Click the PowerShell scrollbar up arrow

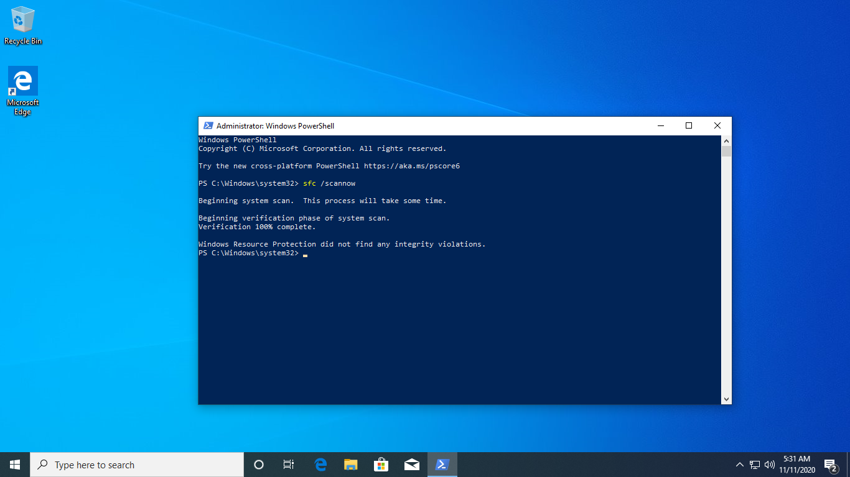726,140
